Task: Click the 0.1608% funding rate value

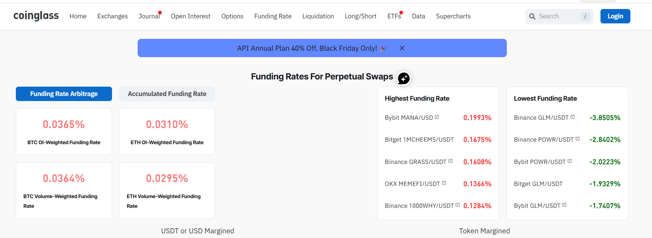Action: point(477,162)
